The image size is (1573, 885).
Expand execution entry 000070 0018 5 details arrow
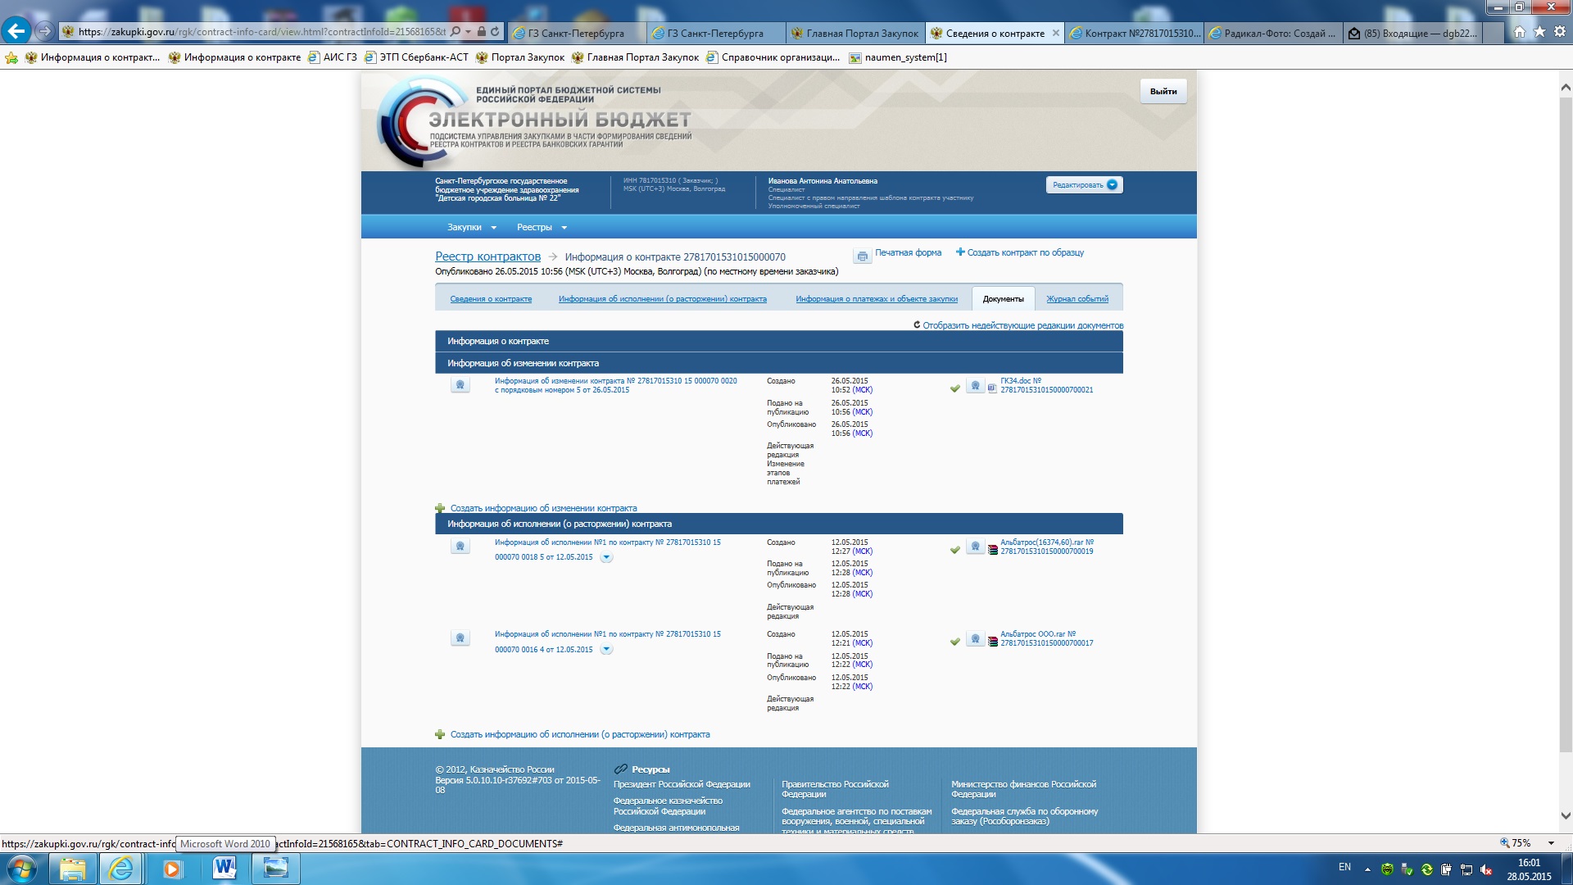[x=606, y=557]
